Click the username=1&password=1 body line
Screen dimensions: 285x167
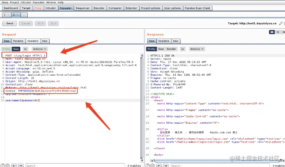pyautogui.click(x=22, y=100)
